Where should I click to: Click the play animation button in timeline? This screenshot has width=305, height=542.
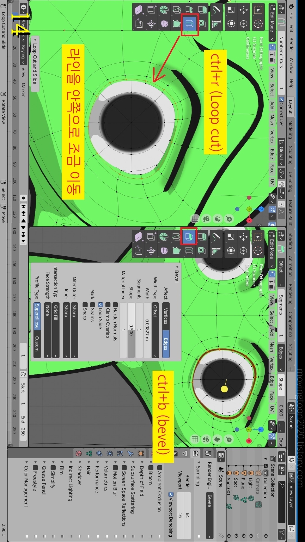23,228
